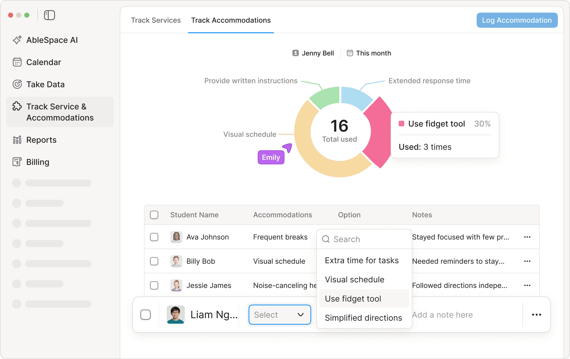Click the Add a note here field
This screenshot has height=359, width=570.
point(442,315)
